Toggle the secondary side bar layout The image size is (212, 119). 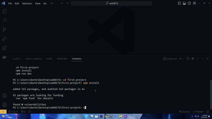[x=189, y=3]
